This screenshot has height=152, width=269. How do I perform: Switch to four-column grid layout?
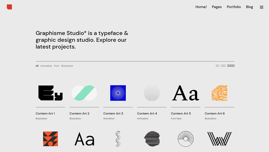click(x=223, y=66)
